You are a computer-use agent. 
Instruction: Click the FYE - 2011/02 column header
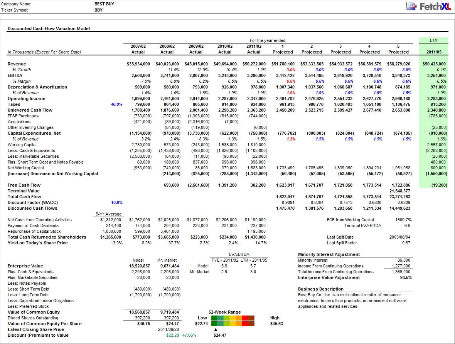(x=224, y=261)
